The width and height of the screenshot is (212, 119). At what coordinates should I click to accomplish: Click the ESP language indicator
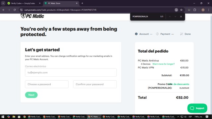point(190,117)
